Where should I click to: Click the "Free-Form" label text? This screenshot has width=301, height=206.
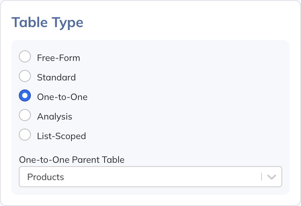tap(58, 58)
